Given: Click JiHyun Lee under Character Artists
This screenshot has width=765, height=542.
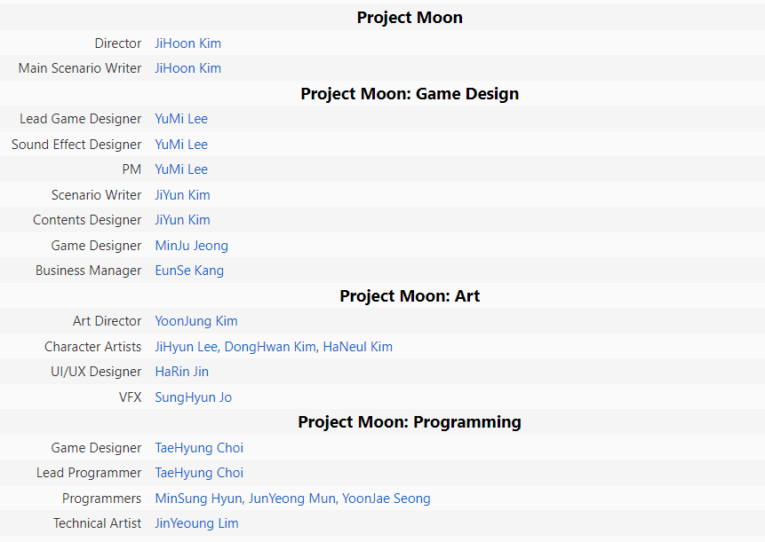Looking at the screenshot, I should (x=187, y=347).
